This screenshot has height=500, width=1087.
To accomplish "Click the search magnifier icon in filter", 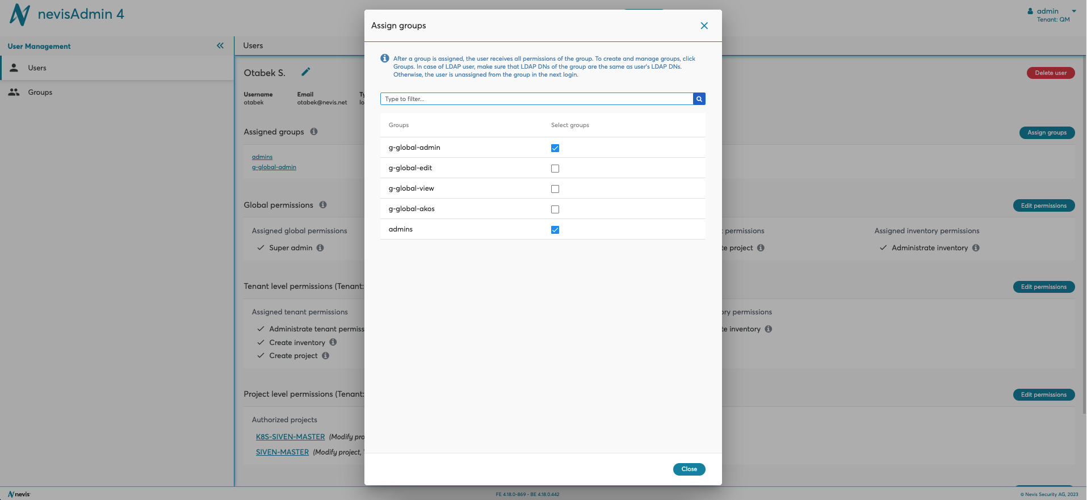I will [699, 99].
